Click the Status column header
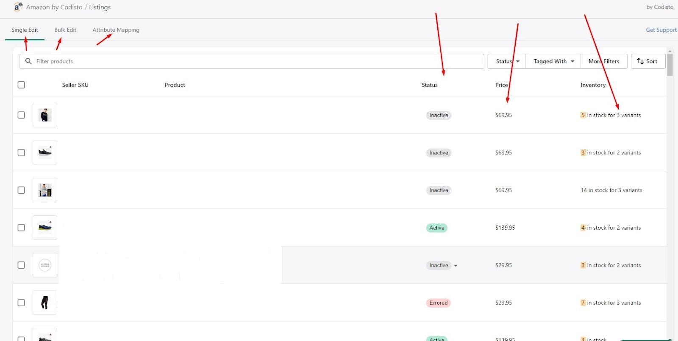The width and height of the screenshot is (678, 341). 430,85
